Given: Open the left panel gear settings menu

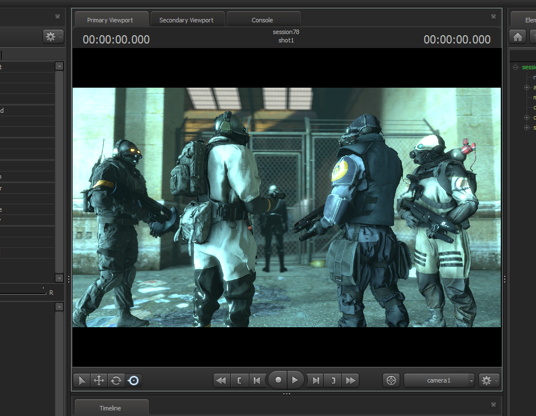Looking at the screenshot, I should pyautogui.click(x=53, y=36).
